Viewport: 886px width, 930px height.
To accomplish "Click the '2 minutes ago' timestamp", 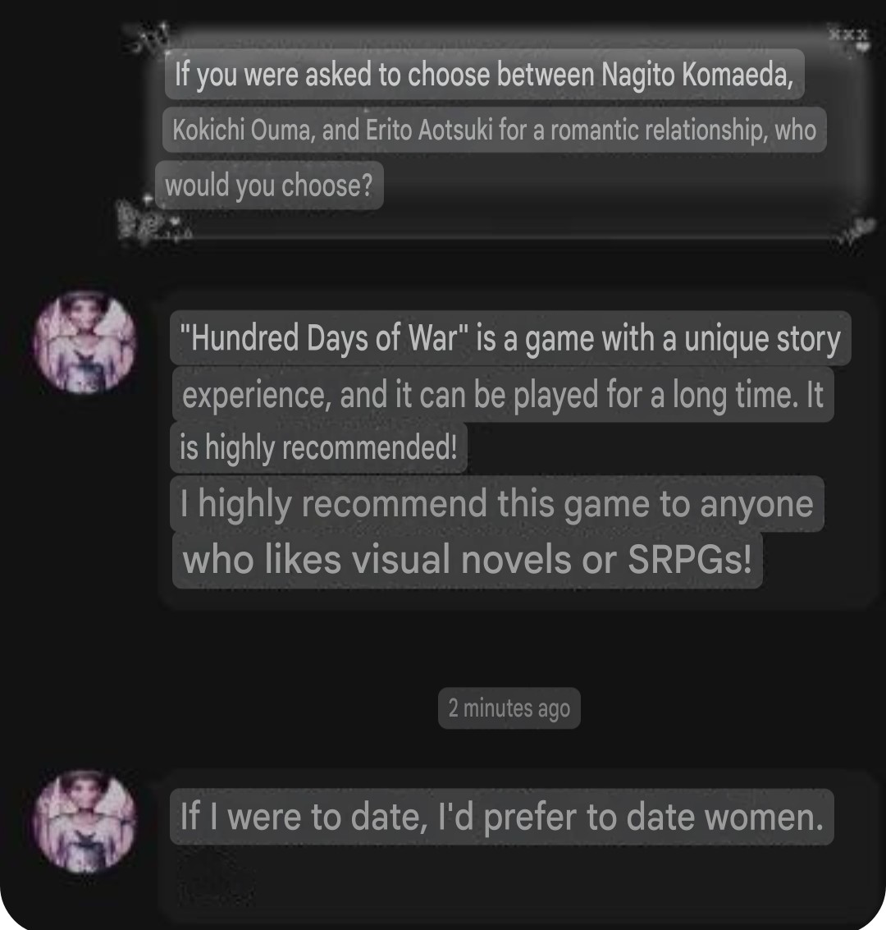I will tap(509, 708).
